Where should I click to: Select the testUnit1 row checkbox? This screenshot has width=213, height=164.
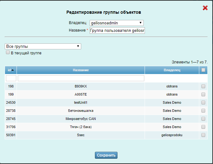[203, 102]
